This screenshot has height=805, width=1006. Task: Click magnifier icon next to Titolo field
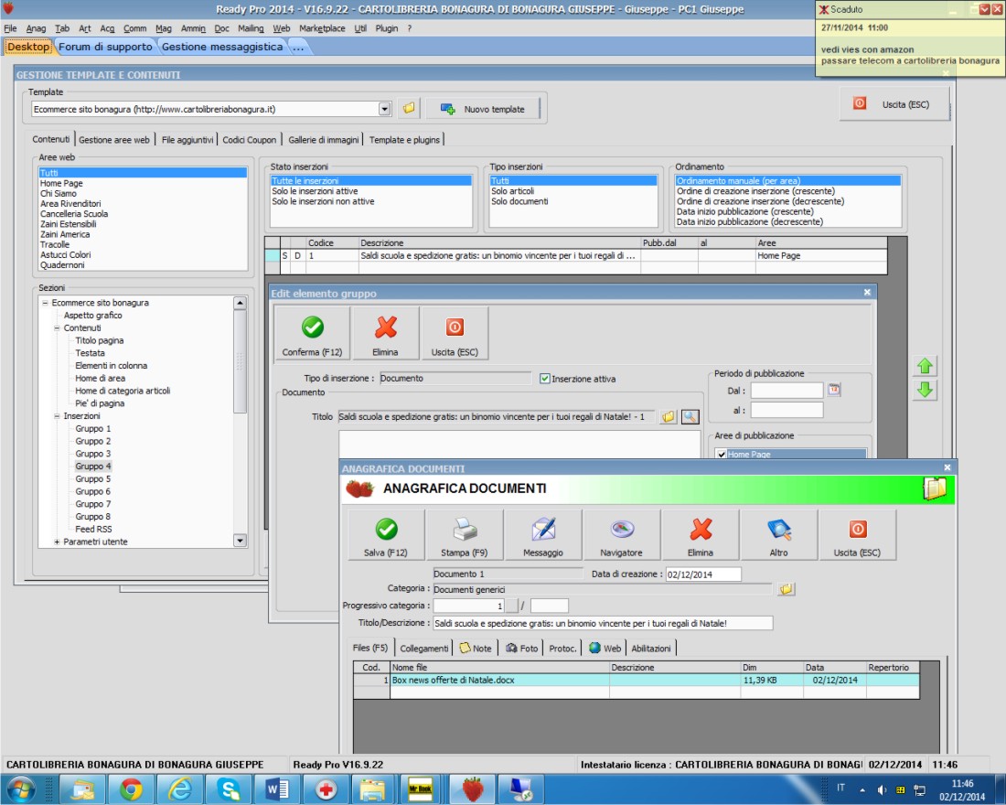[x=690, y=416]
